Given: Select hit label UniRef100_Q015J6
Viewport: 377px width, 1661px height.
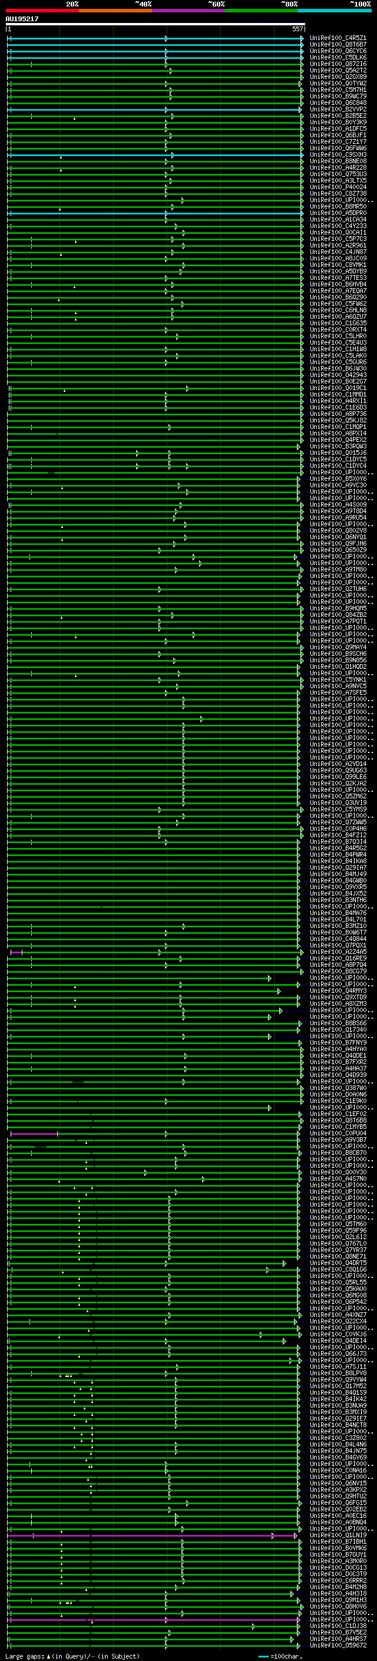Looking at the screenshot, I should point(338,453).
